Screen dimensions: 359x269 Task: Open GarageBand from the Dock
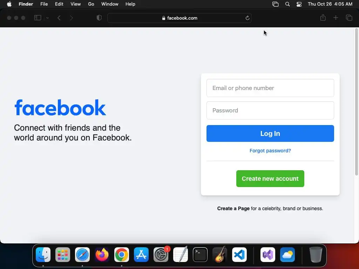pos(220,255)
